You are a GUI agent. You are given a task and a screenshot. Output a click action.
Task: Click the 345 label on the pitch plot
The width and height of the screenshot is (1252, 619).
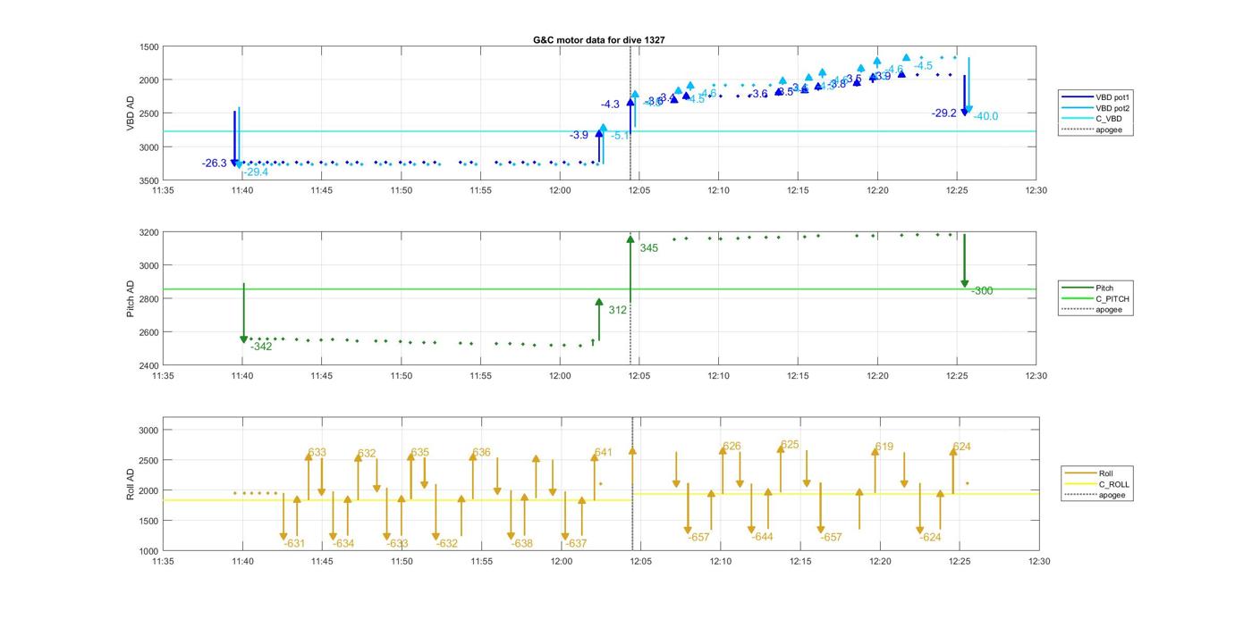[648, 248]
